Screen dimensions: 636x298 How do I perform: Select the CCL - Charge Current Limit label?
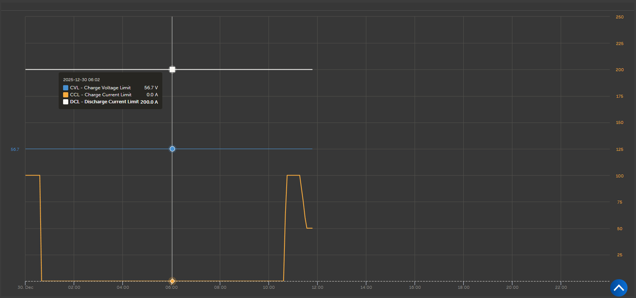pyautogui.click(x=101, y=95)
